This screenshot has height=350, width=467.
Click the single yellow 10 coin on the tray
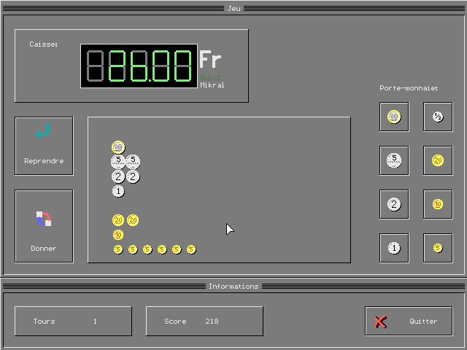(x=118, y=235)
